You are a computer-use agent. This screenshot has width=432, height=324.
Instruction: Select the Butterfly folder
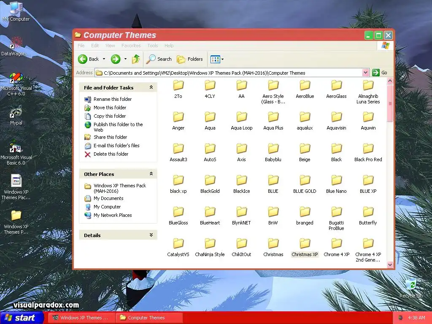pyautogui.click(x=368, y=216)
